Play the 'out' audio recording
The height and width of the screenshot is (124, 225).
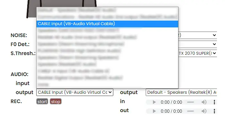(x=154, y=111)
